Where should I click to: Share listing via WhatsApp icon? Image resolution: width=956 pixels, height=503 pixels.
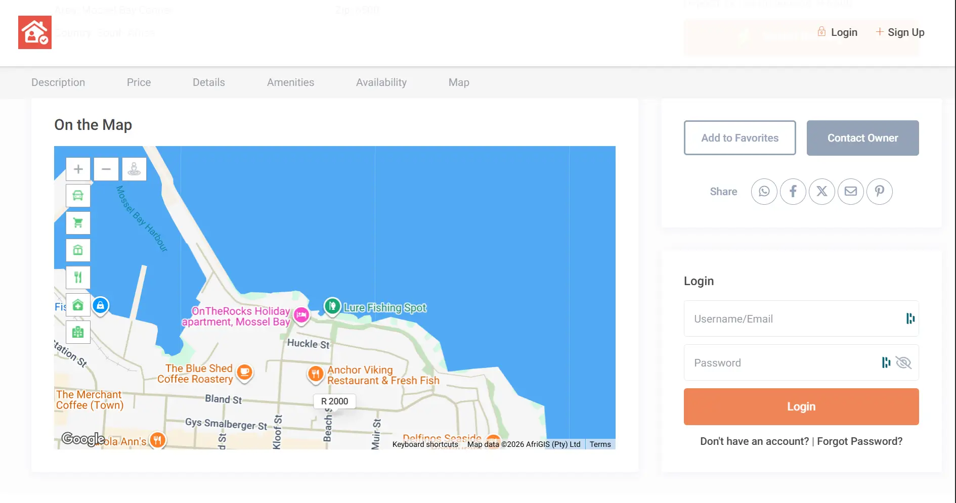click(x=764, y=192)
